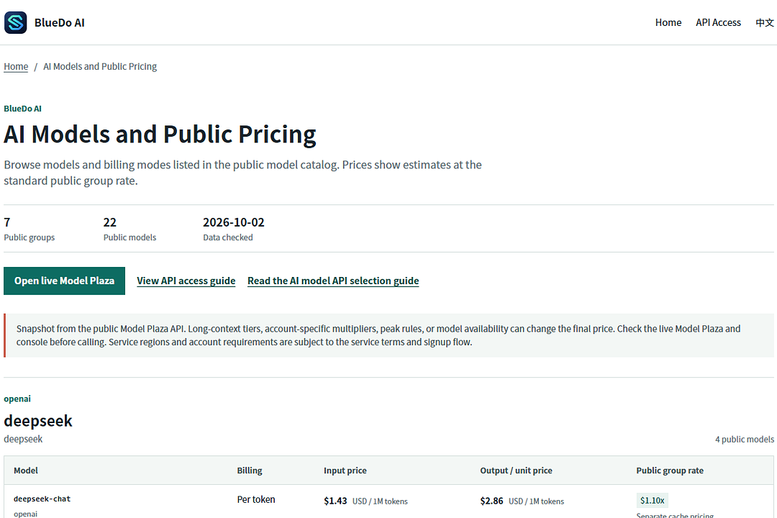Open the View API access guide link

click(x=186, y=281)
